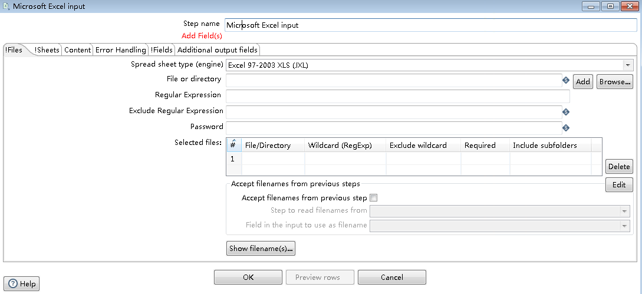The width and height of the screenshot is (642, 294).
Task: Switch to the !Fields tab
Action: pos(162,50)
